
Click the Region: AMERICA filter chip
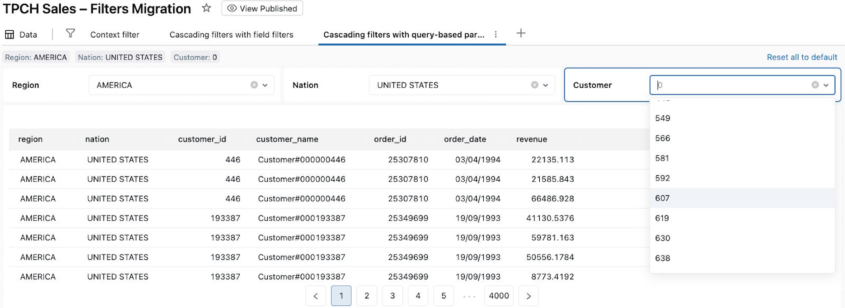coord(36,57)
